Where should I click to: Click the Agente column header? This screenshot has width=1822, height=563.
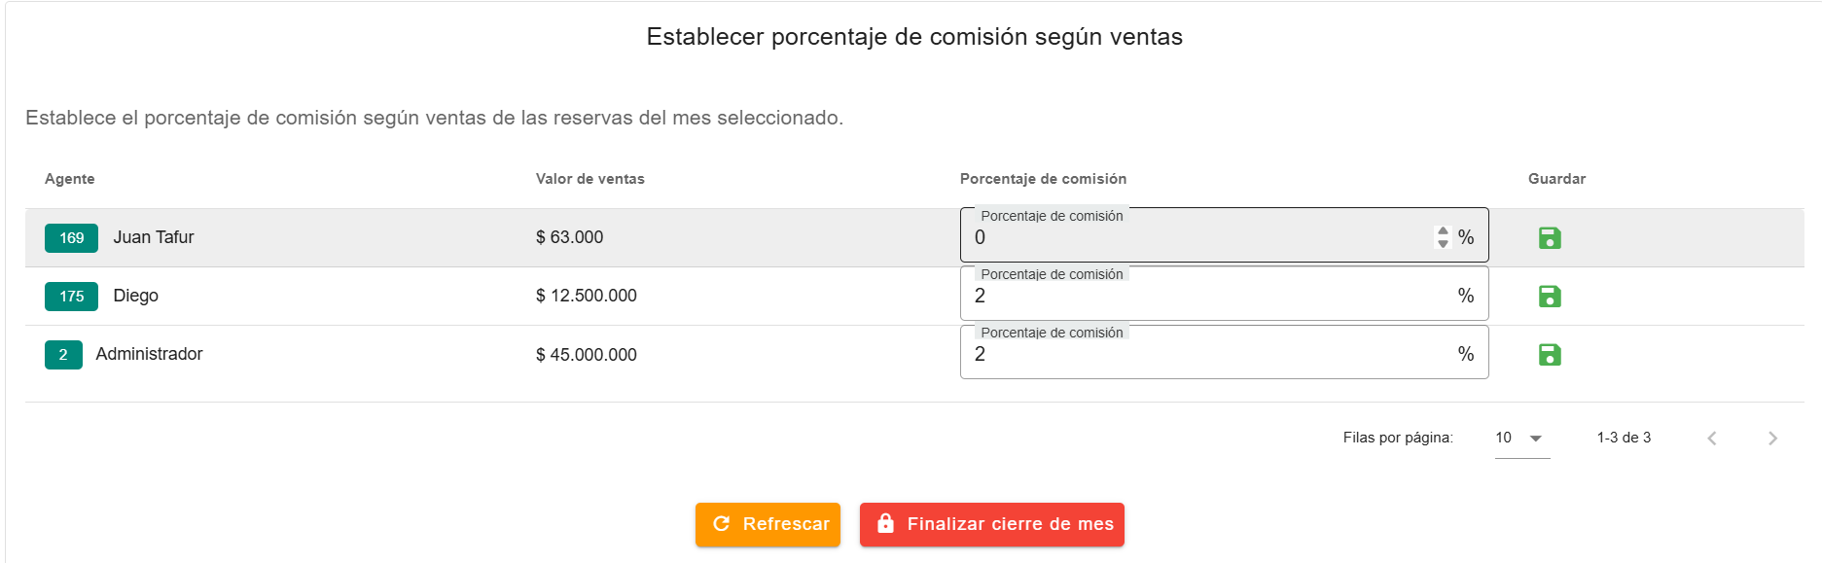pyautogui.click(x=70, y=179)
